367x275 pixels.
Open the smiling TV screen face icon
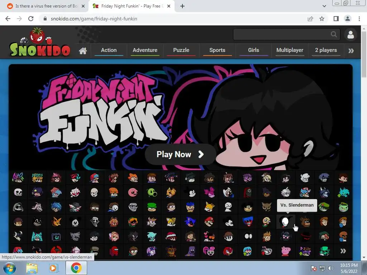pos(56,236)
